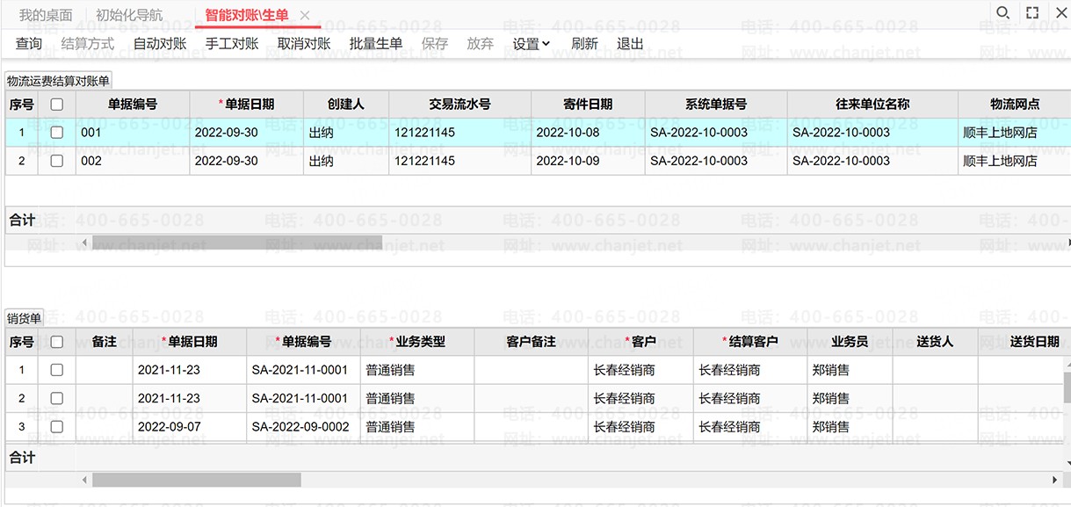
Task: Click the 结算客户 column header
Action: pyautogui.click(x=750, y=342)
